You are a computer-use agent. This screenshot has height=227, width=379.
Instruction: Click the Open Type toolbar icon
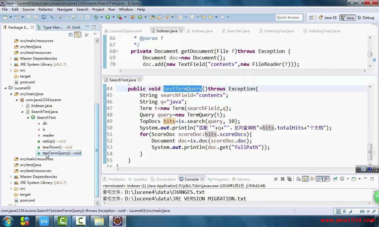(x=153, y=17)
